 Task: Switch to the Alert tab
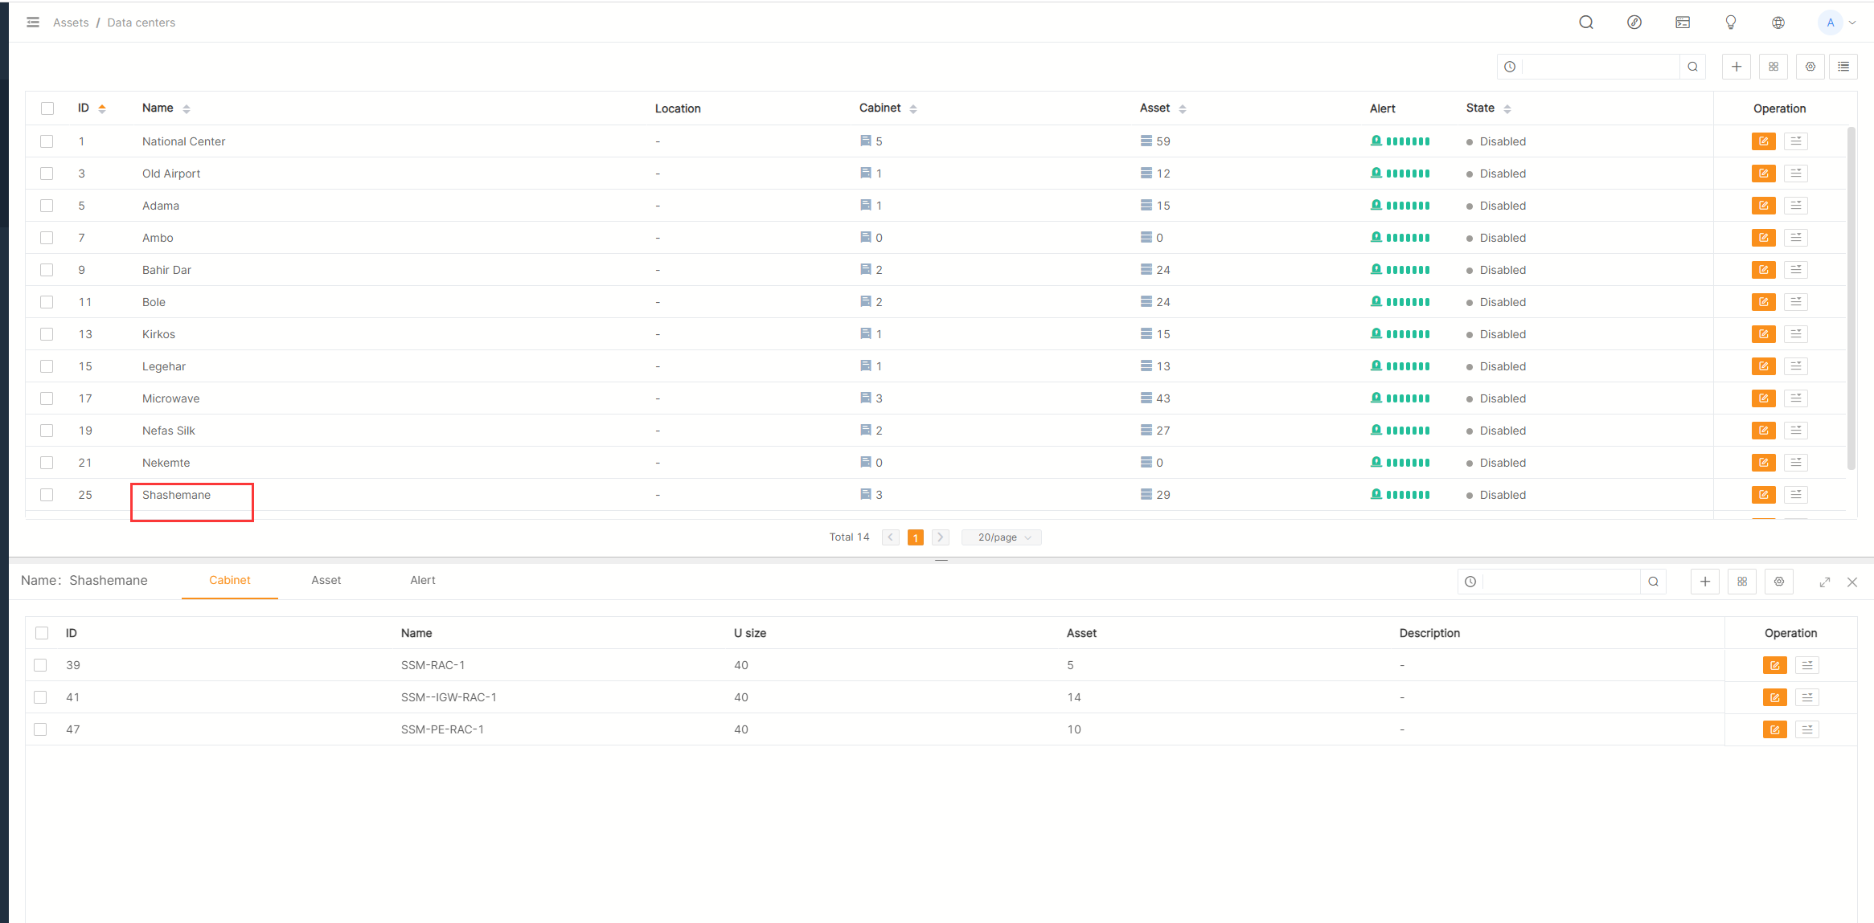422,580
